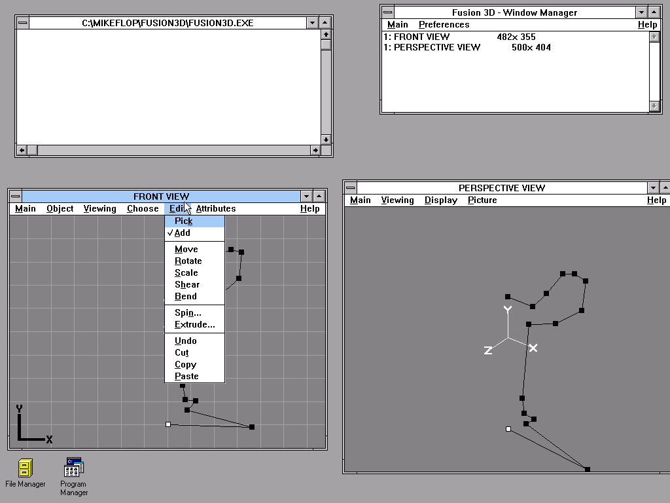670x503 pixels.
Task: Click the white unselected vertex in Front View
Action: (168, 424)
